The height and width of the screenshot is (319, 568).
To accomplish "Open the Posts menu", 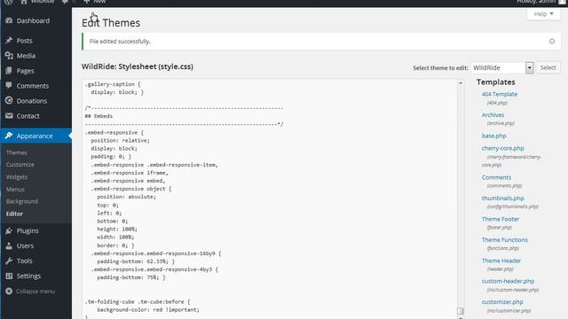I will tap(24, 41).
